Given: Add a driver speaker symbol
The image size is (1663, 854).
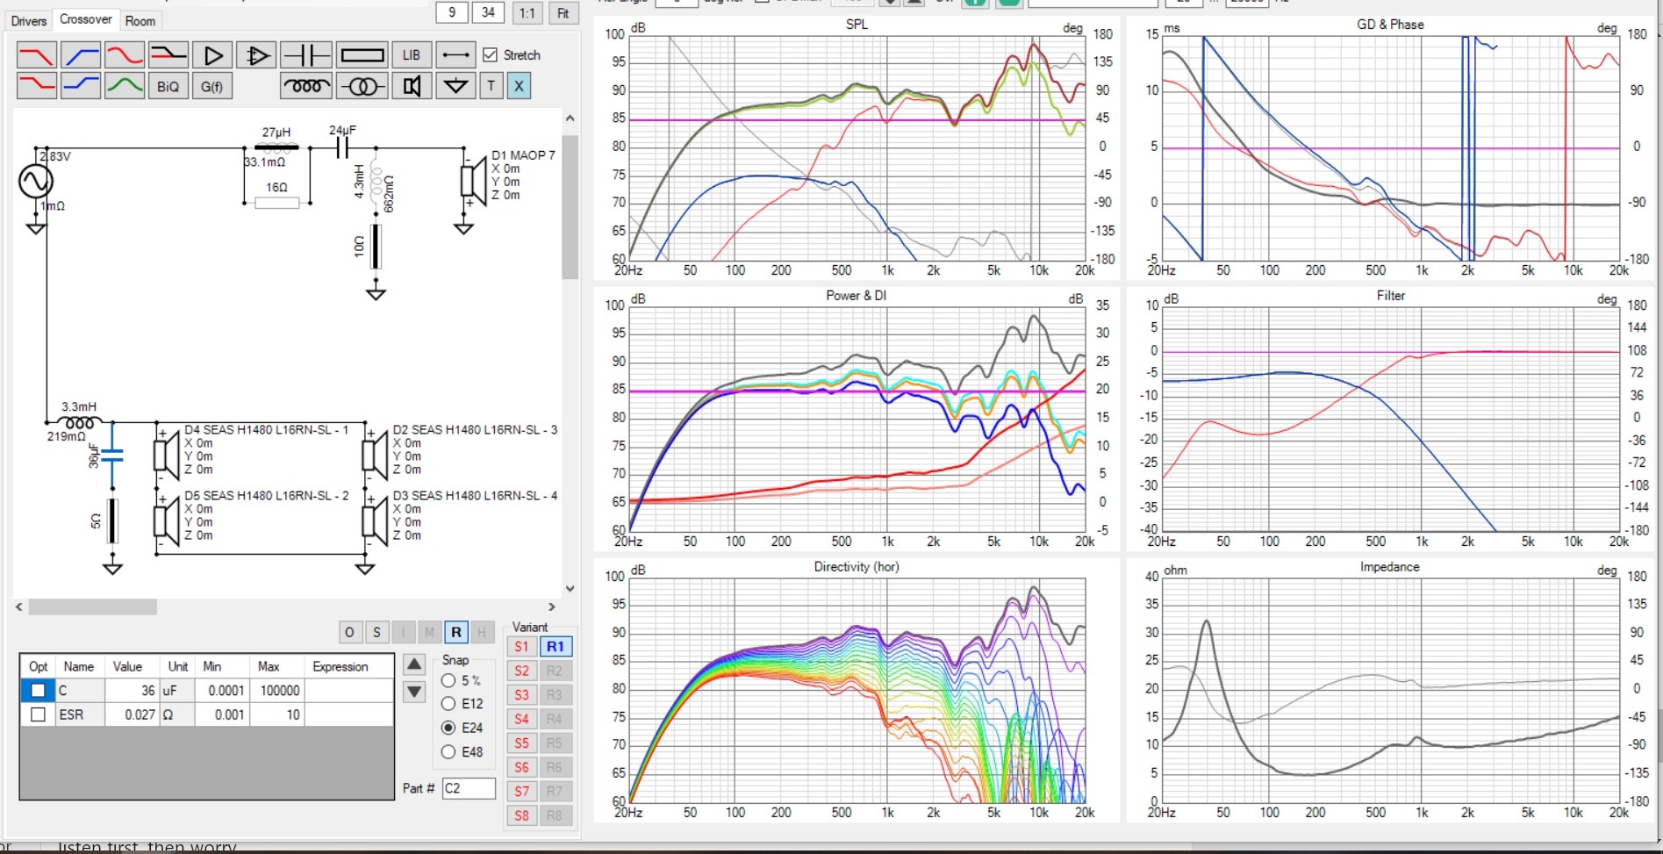Looking at the screenshot, I should (x=412, y=86).
